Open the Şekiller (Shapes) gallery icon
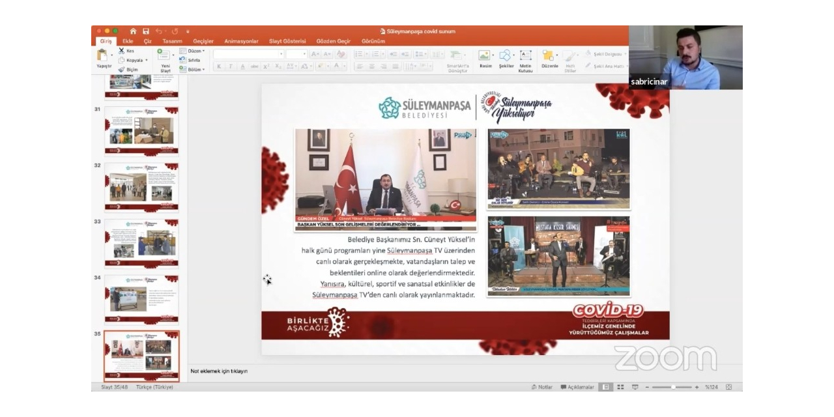The height and width of the screenshot is (417, 834). pos(505,55)
